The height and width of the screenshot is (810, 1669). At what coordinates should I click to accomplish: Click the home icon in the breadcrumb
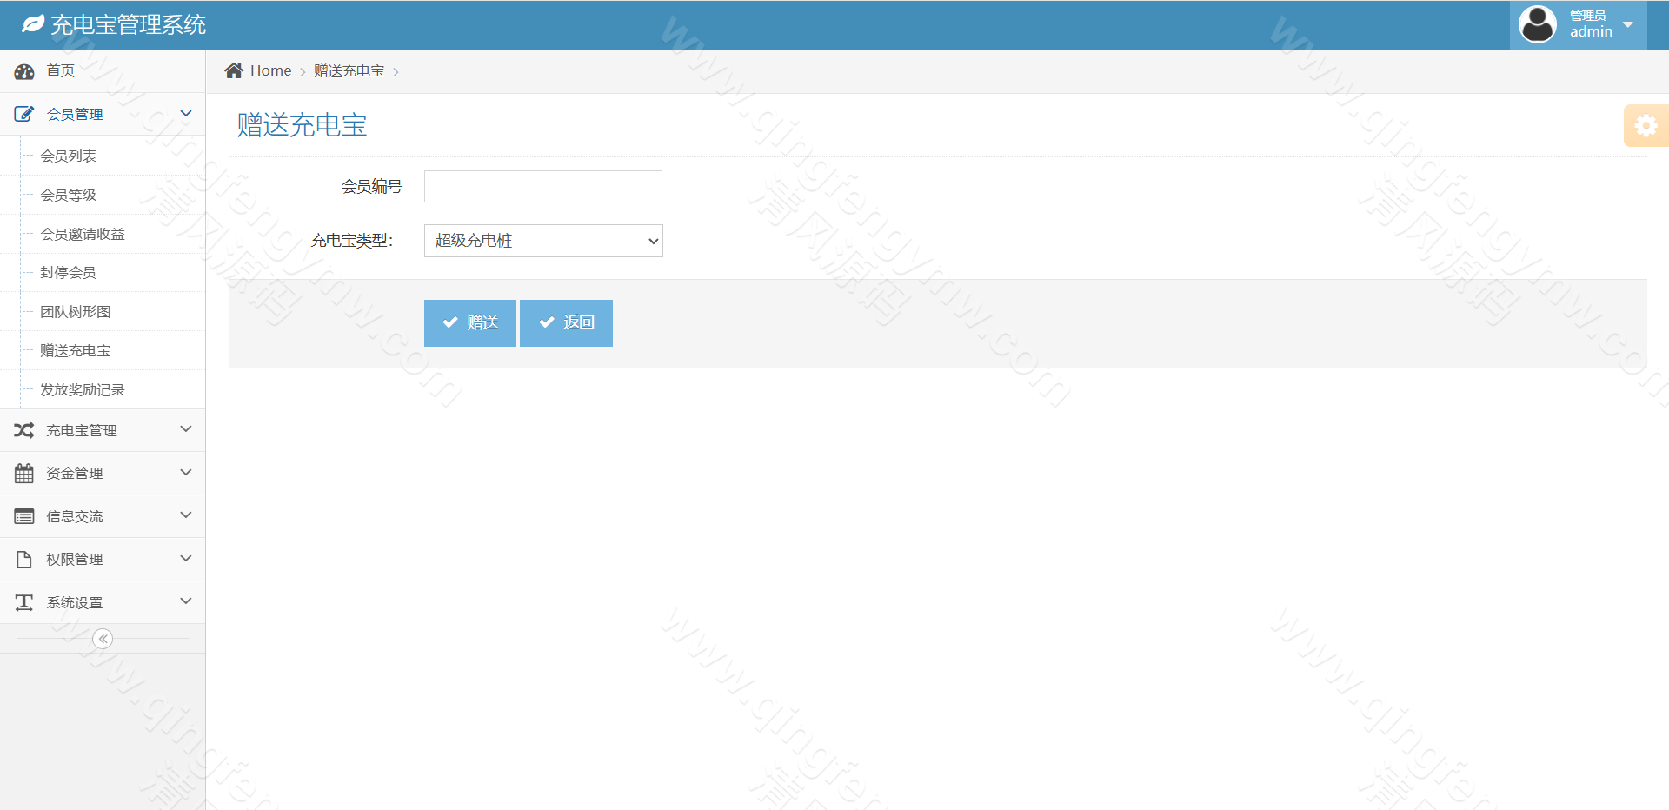click(234, 70)
